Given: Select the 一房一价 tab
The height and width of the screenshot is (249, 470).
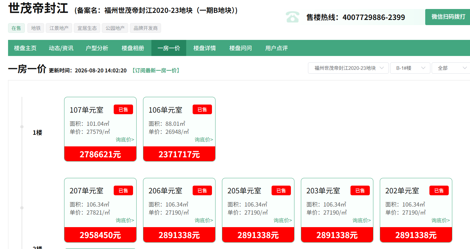Looking at the screenshot, I should (169, 48).
